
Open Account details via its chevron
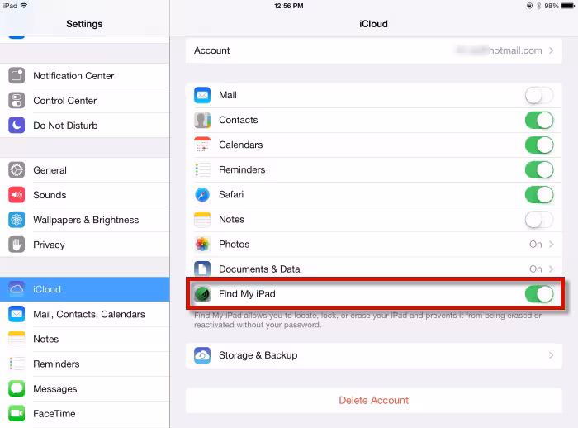pos(551,50)
